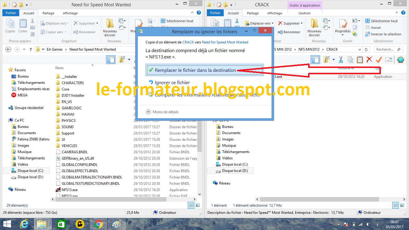409x230 pixels.
Task: Click in the search field of the CRACK window
Action: pyautogui.click(x=389, y=49)
